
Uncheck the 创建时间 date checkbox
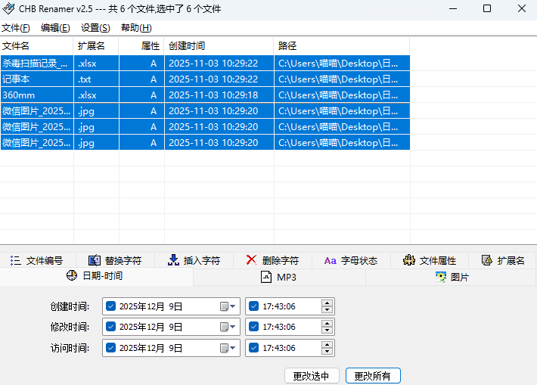tap(111, 306)
